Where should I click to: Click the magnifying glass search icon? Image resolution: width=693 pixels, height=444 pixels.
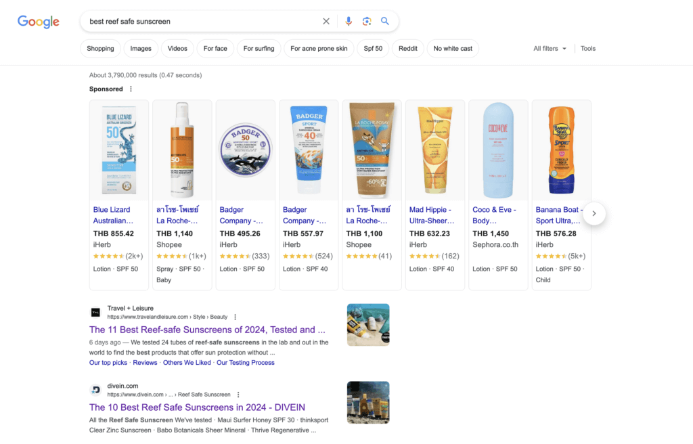385,21
